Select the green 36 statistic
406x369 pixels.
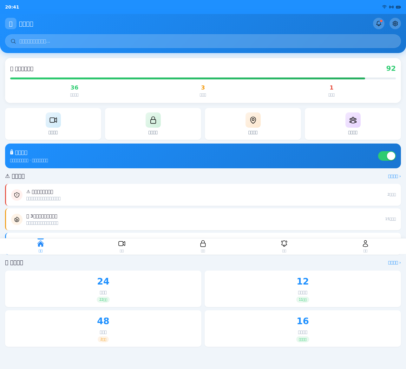point(74,90)
